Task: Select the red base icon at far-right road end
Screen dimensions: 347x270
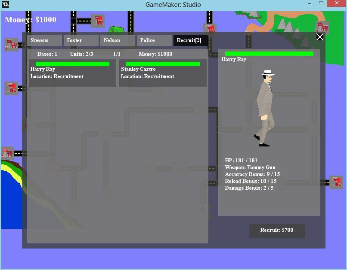Action: (336, 182)
